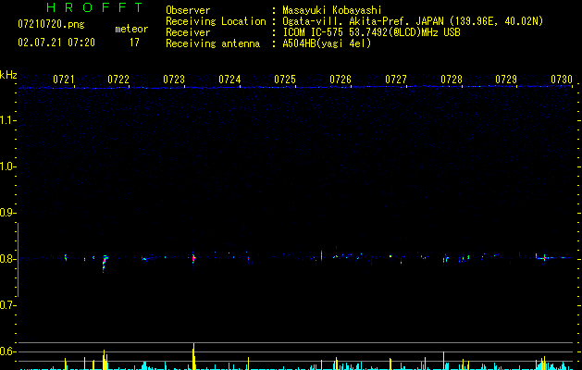Click the 0730 time marker

click(562, 80)
